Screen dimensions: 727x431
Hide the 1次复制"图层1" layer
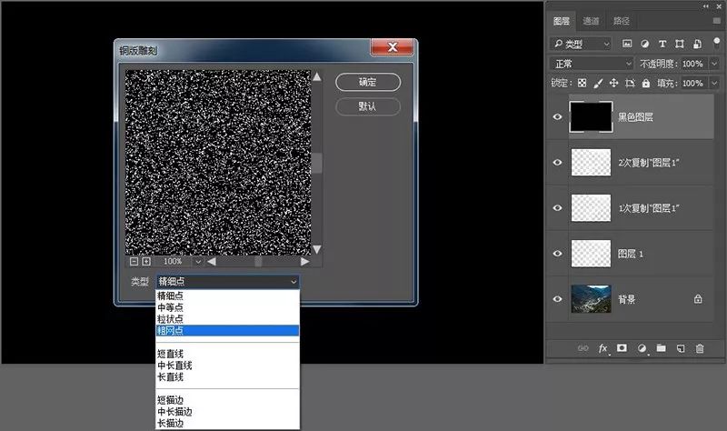click(x=558, y=208)
